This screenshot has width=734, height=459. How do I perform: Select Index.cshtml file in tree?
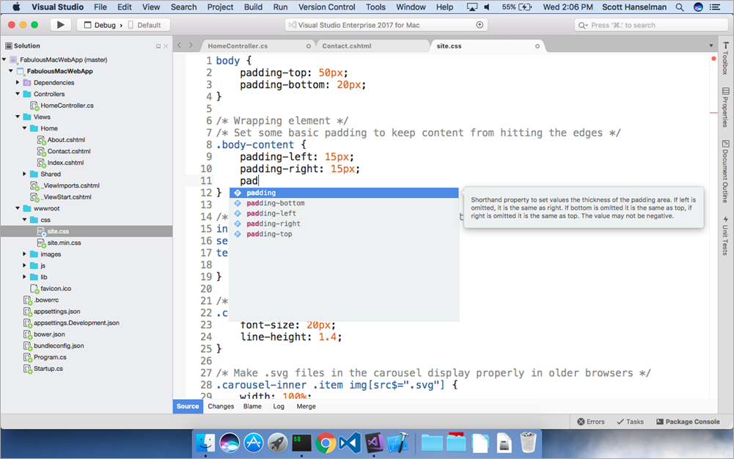click(65, 162)
